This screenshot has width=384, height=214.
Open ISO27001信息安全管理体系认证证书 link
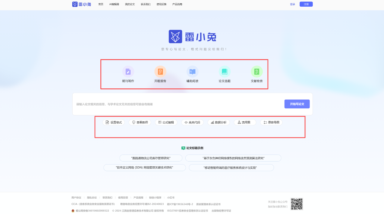tap(187, 211)
